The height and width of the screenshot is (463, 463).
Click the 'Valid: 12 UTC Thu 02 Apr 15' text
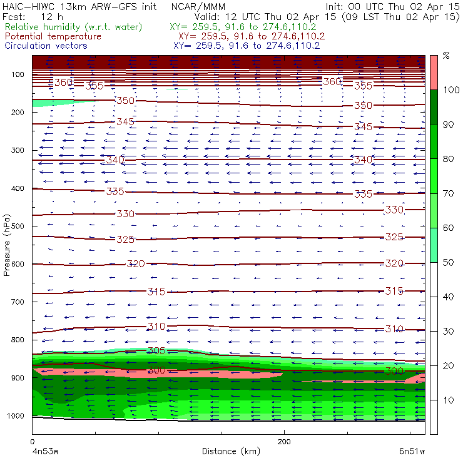pos(265,17)
